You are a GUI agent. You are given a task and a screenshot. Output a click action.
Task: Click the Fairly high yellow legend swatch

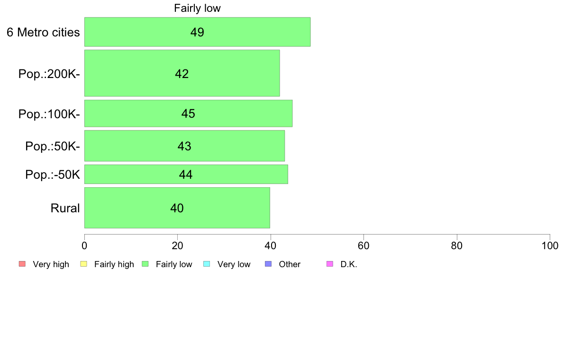pyautogui.click(x=84, y=264)
